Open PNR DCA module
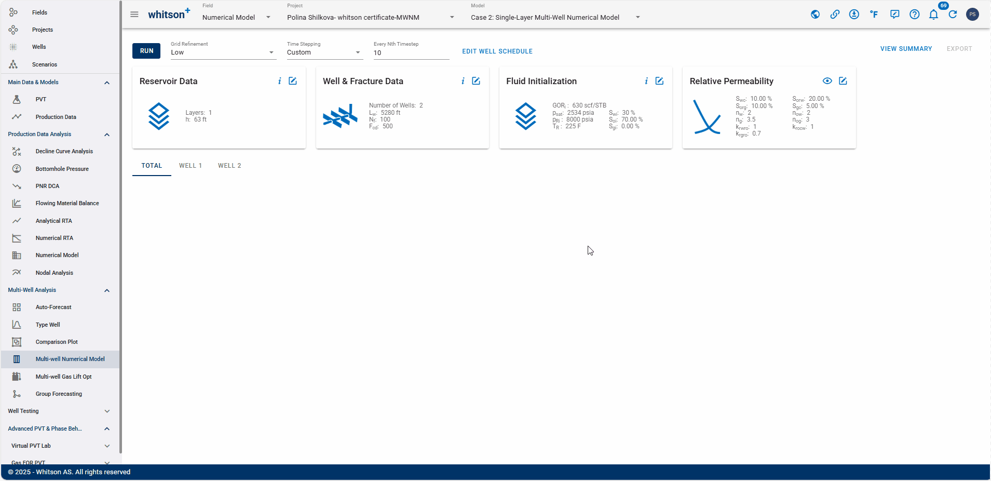991x481 pixels. pyautogui.click(x=60, y=186)
